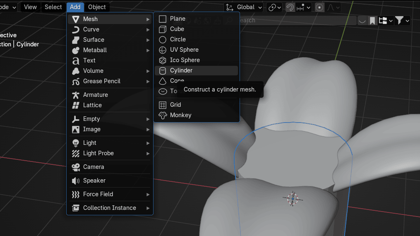Toggle proportional editing
Image resolution: width=420 pixels, height=236 pixels.
(x=319, y=7)
